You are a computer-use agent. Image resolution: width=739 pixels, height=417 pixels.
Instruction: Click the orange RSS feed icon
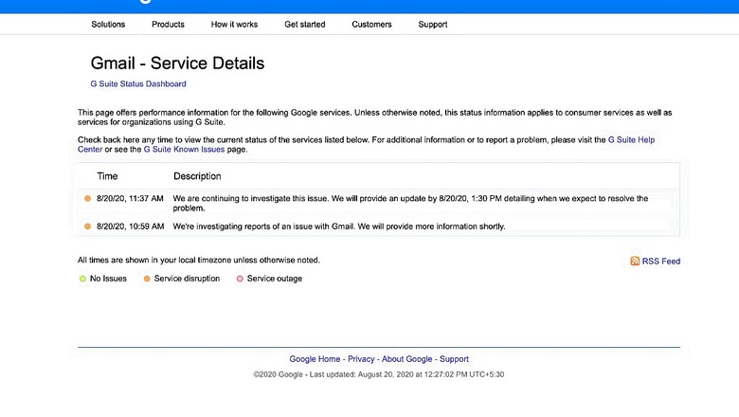635,261
